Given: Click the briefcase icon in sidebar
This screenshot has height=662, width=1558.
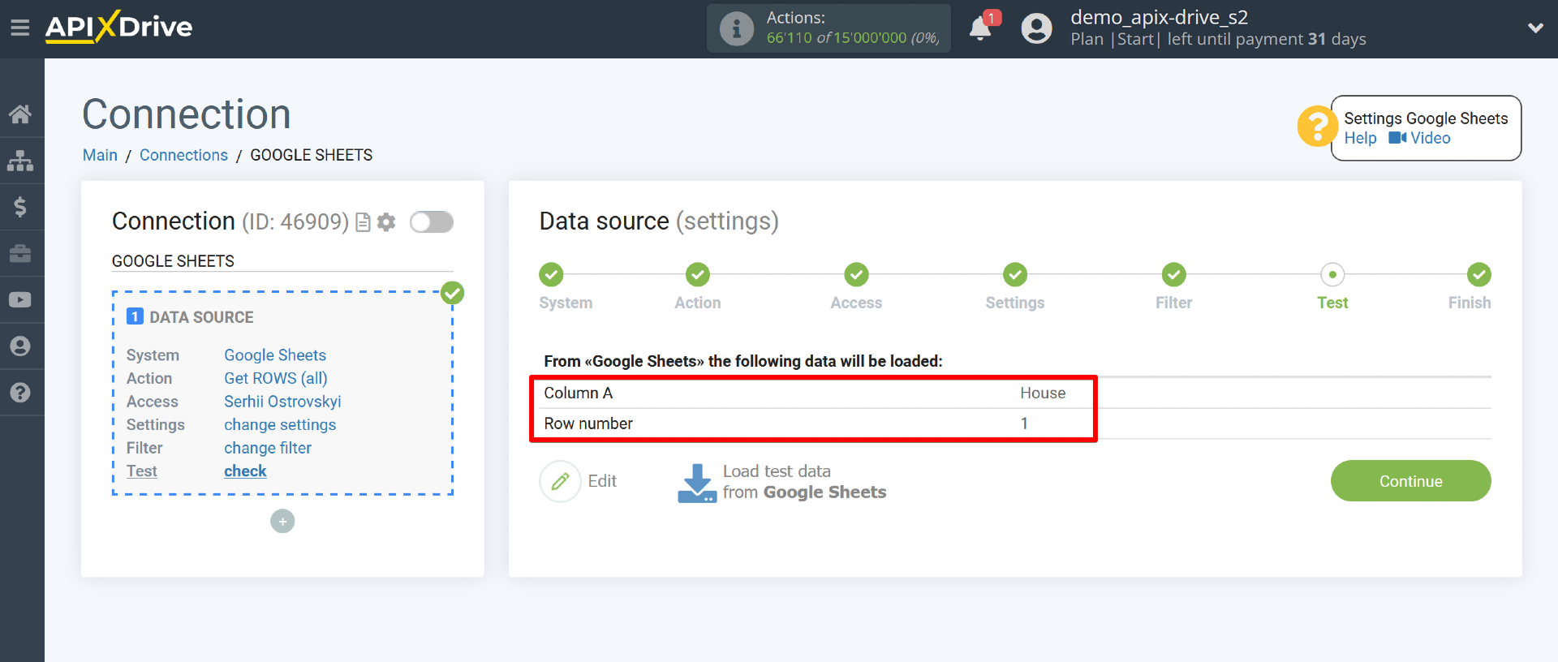Looking at the screenshot, I should (20, 254).
